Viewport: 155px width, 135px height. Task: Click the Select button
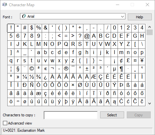coord(112,115)
